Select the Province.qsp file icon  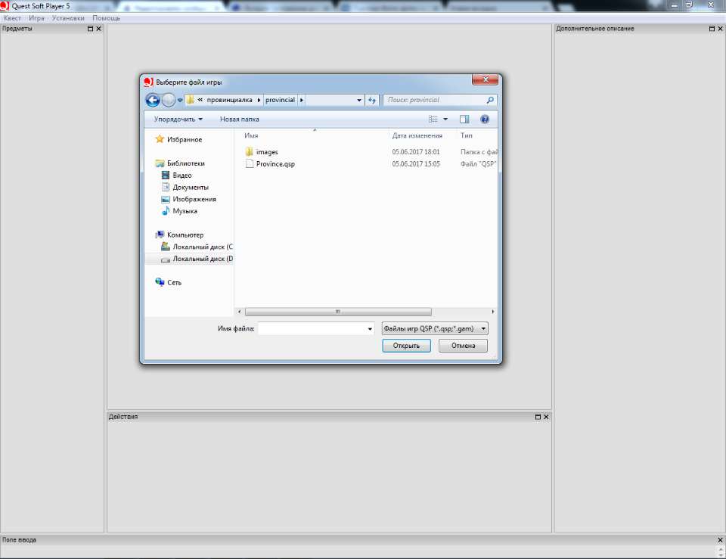point(249,164)
